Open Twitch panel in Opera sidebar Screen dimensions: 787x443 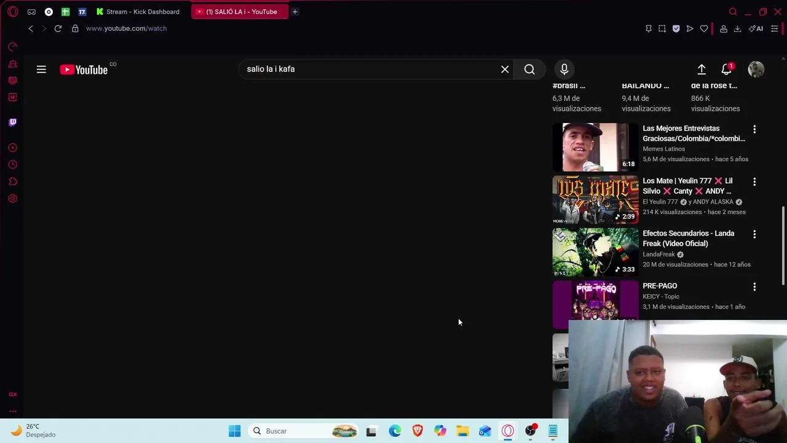(x=12, y=122)
